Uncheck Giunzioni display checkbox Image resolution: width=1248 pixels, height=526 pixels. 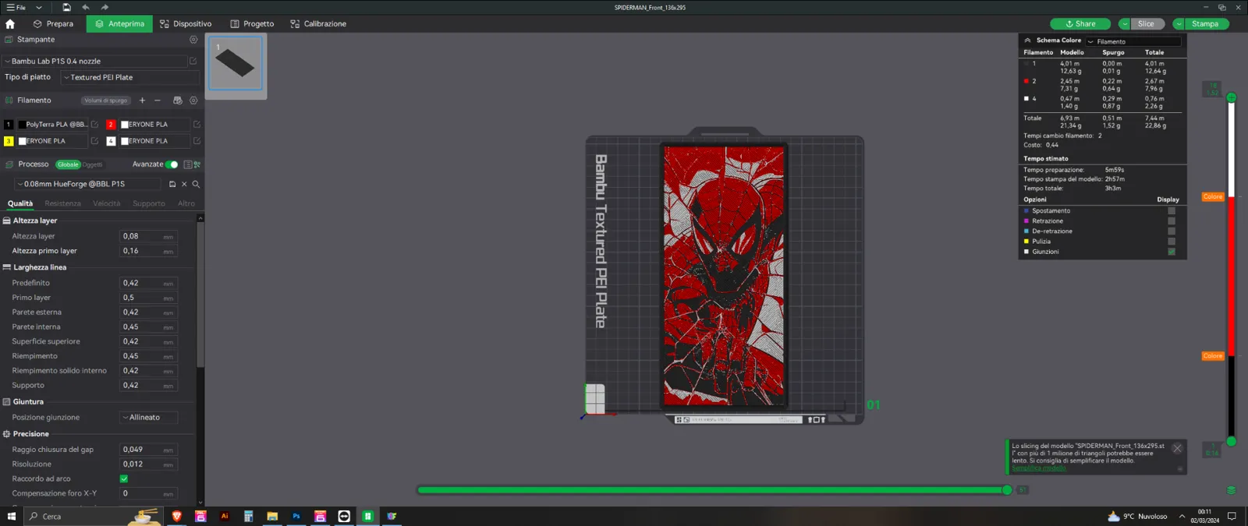(1172, 252)
